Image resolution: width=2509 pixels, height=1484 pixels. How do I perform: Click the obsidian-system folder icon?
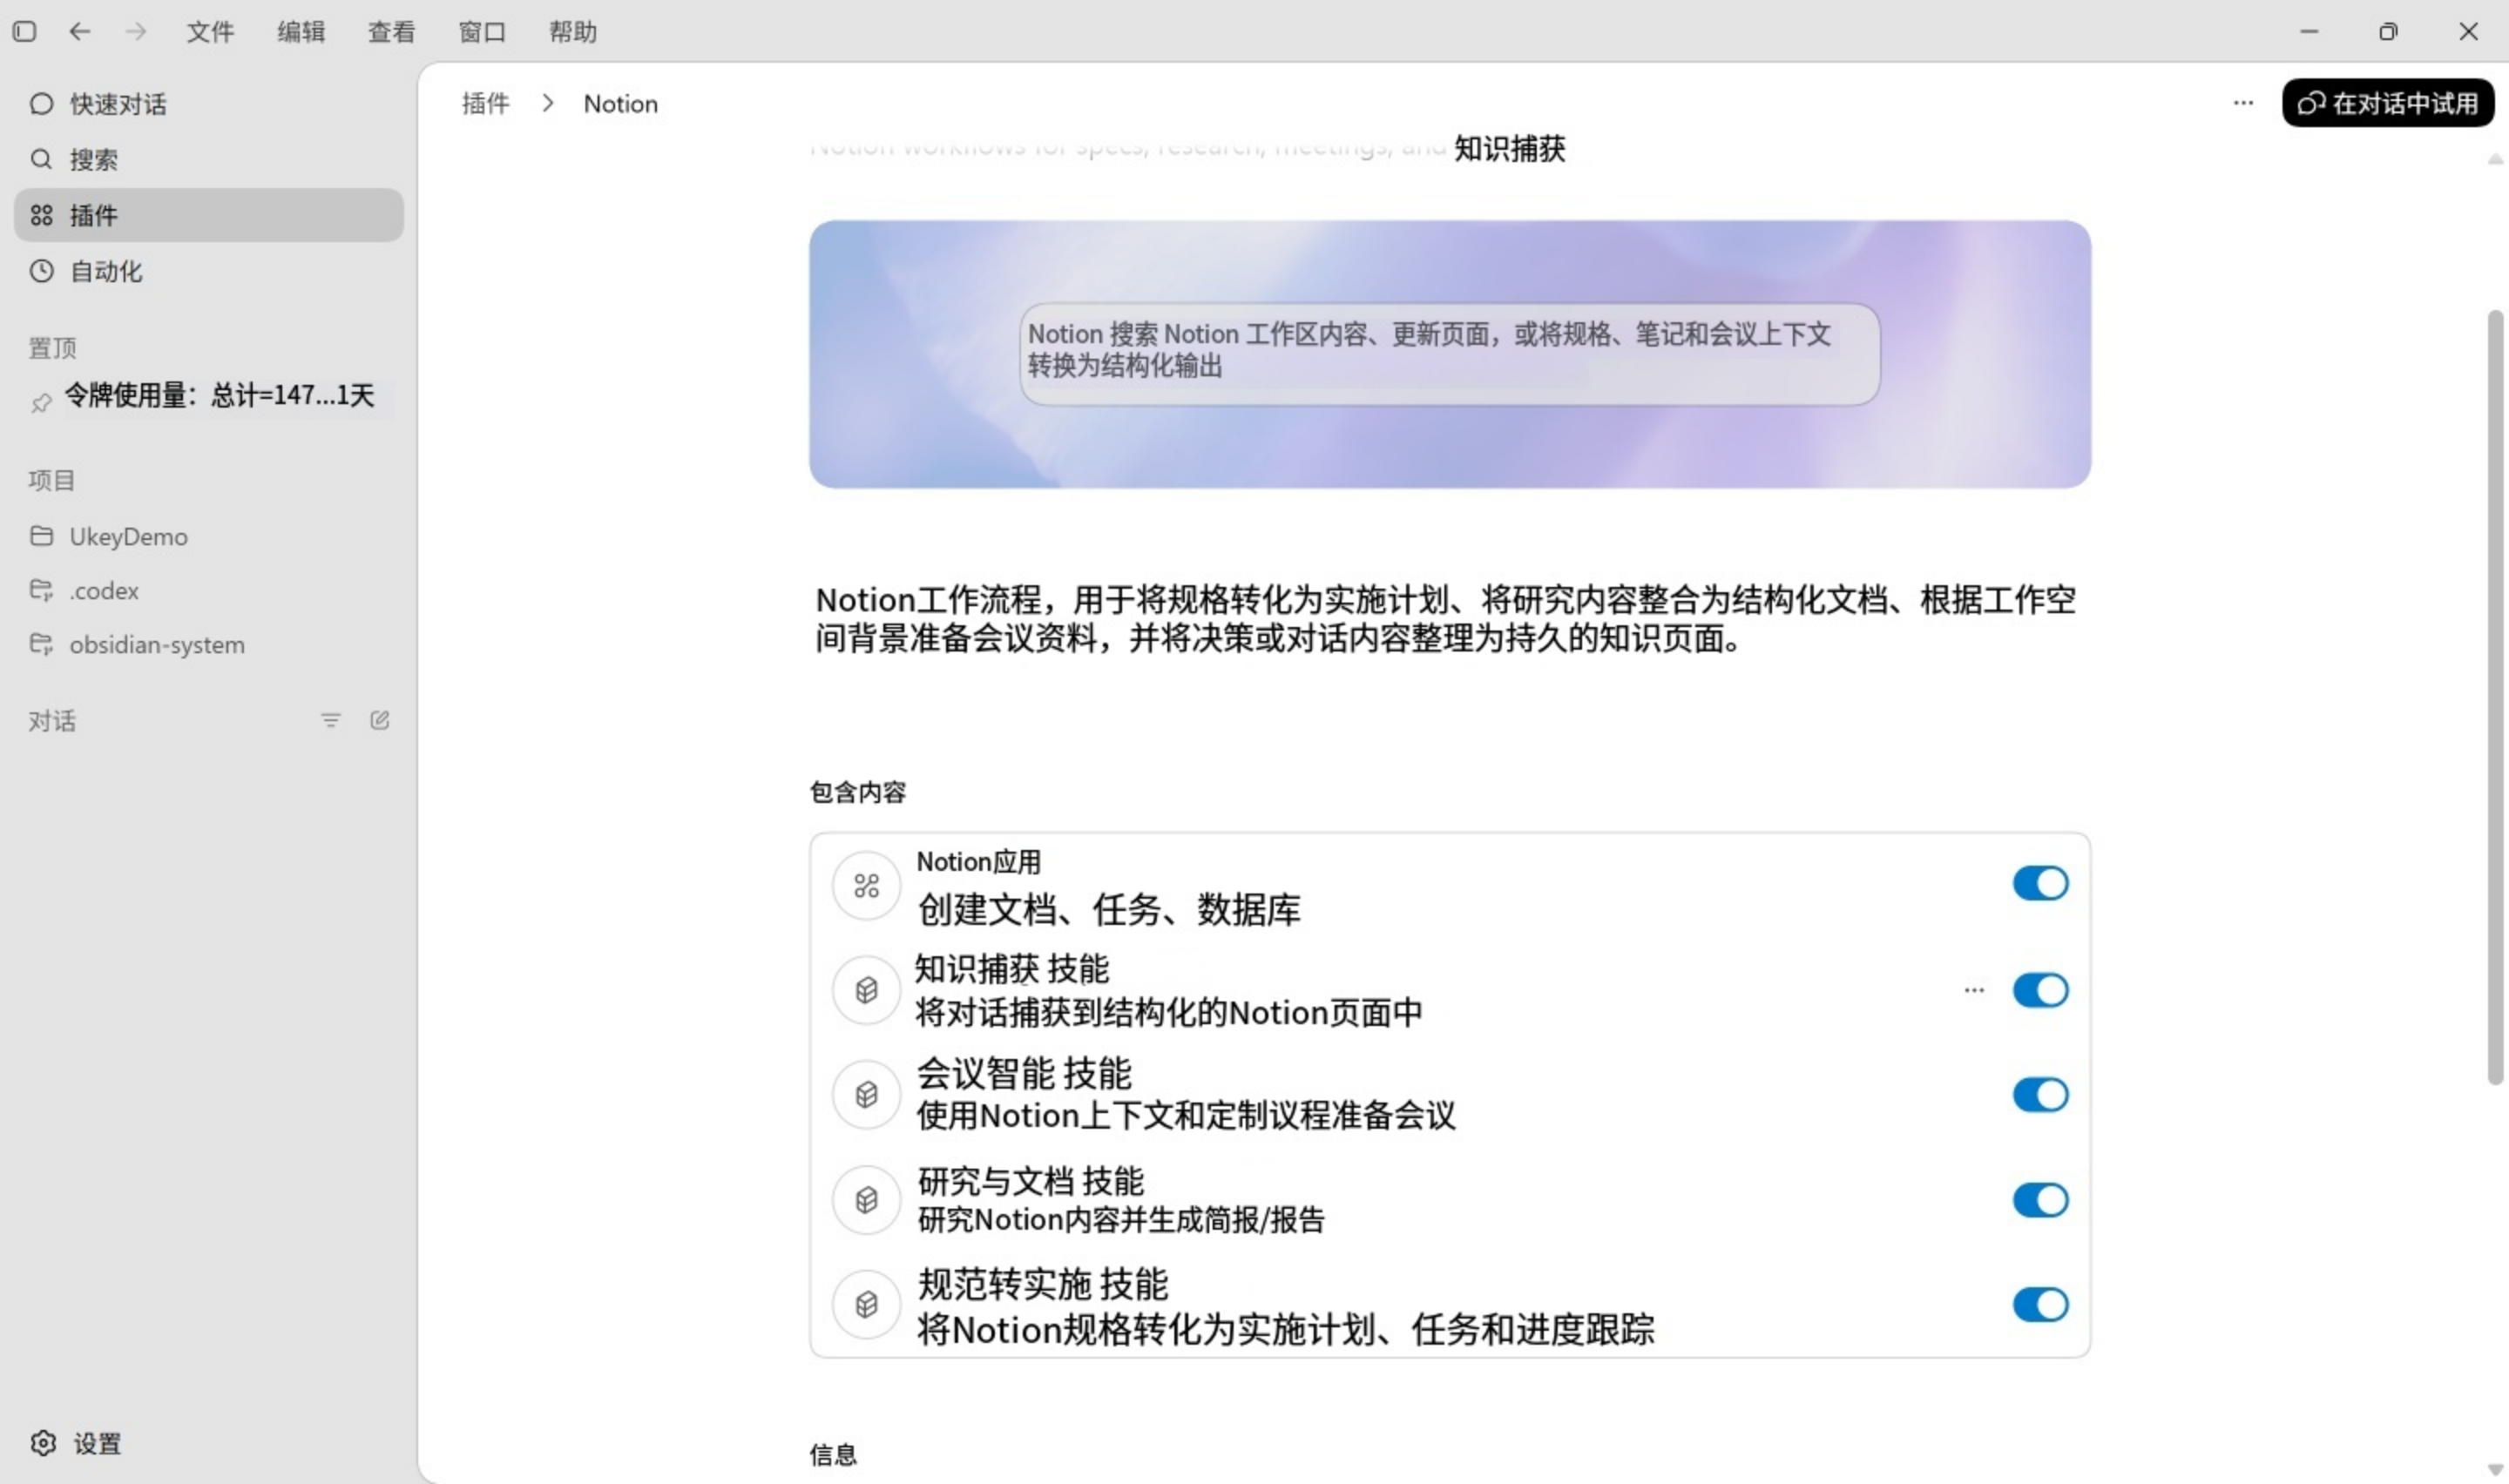(41, 644)
